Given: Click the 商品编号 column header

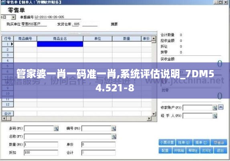Looking at the screenshot, I should tap(25, 39).
